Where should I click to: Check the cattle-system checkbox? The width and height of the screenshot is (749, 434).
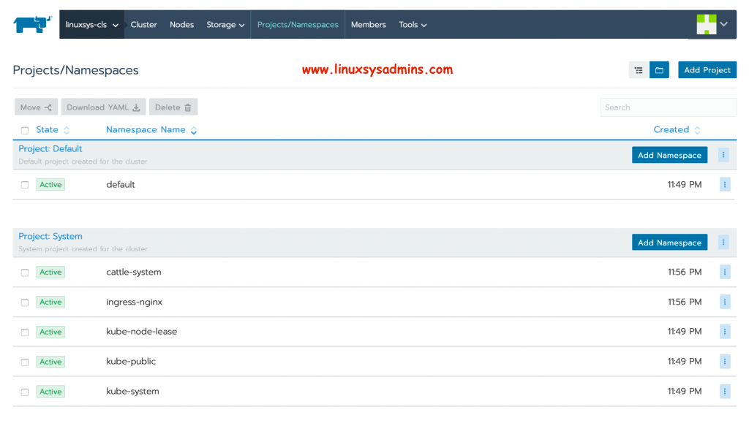(x=25, y=273)
